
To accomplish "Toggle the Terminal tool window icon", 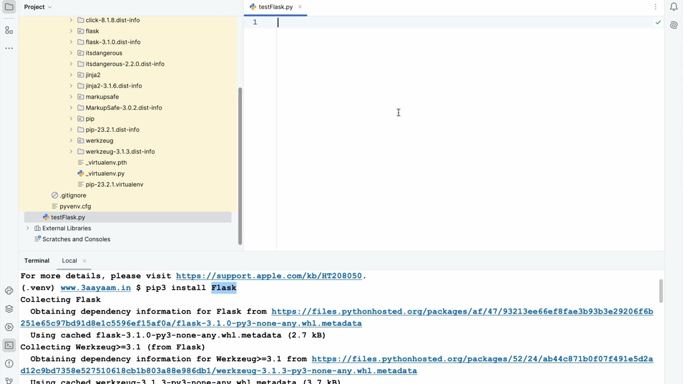I will 9,345.
